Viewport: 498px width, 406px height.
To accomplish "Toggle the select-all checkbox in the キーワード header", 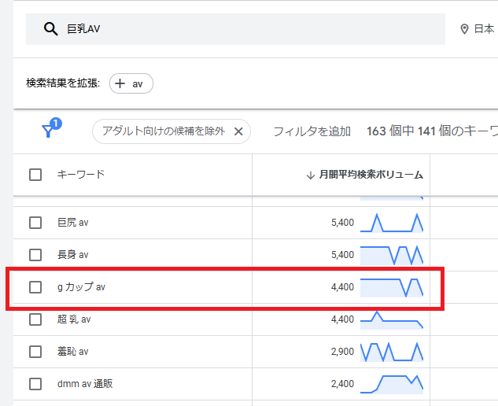I will click(x=35, y=175).
